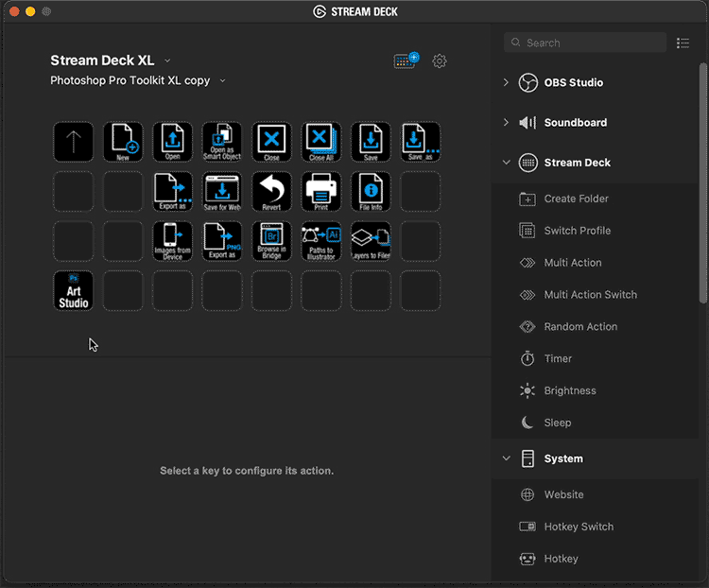
Task: Toggle the action list view icon
Action: click(x=683, y=43)
